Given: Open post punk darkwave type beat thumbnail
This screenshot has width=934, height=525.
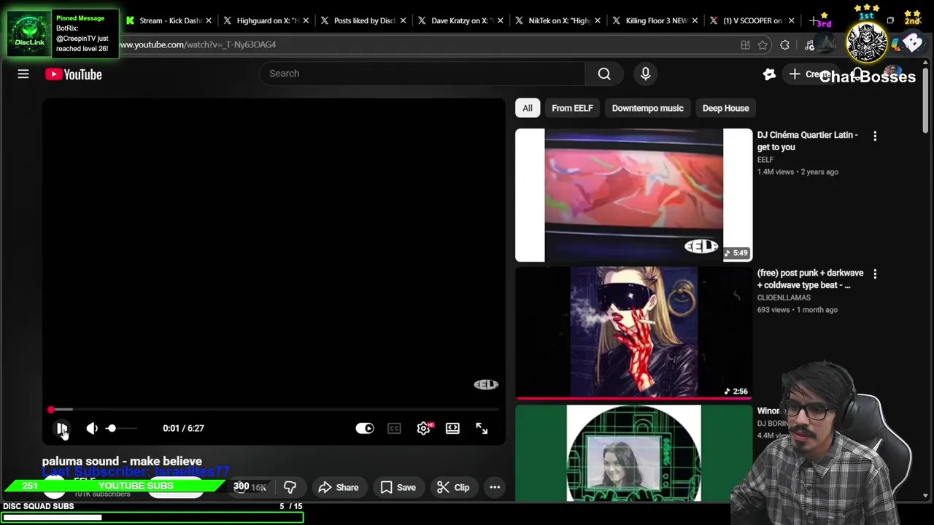Looking at the screenshot, I should coord(633,332).
